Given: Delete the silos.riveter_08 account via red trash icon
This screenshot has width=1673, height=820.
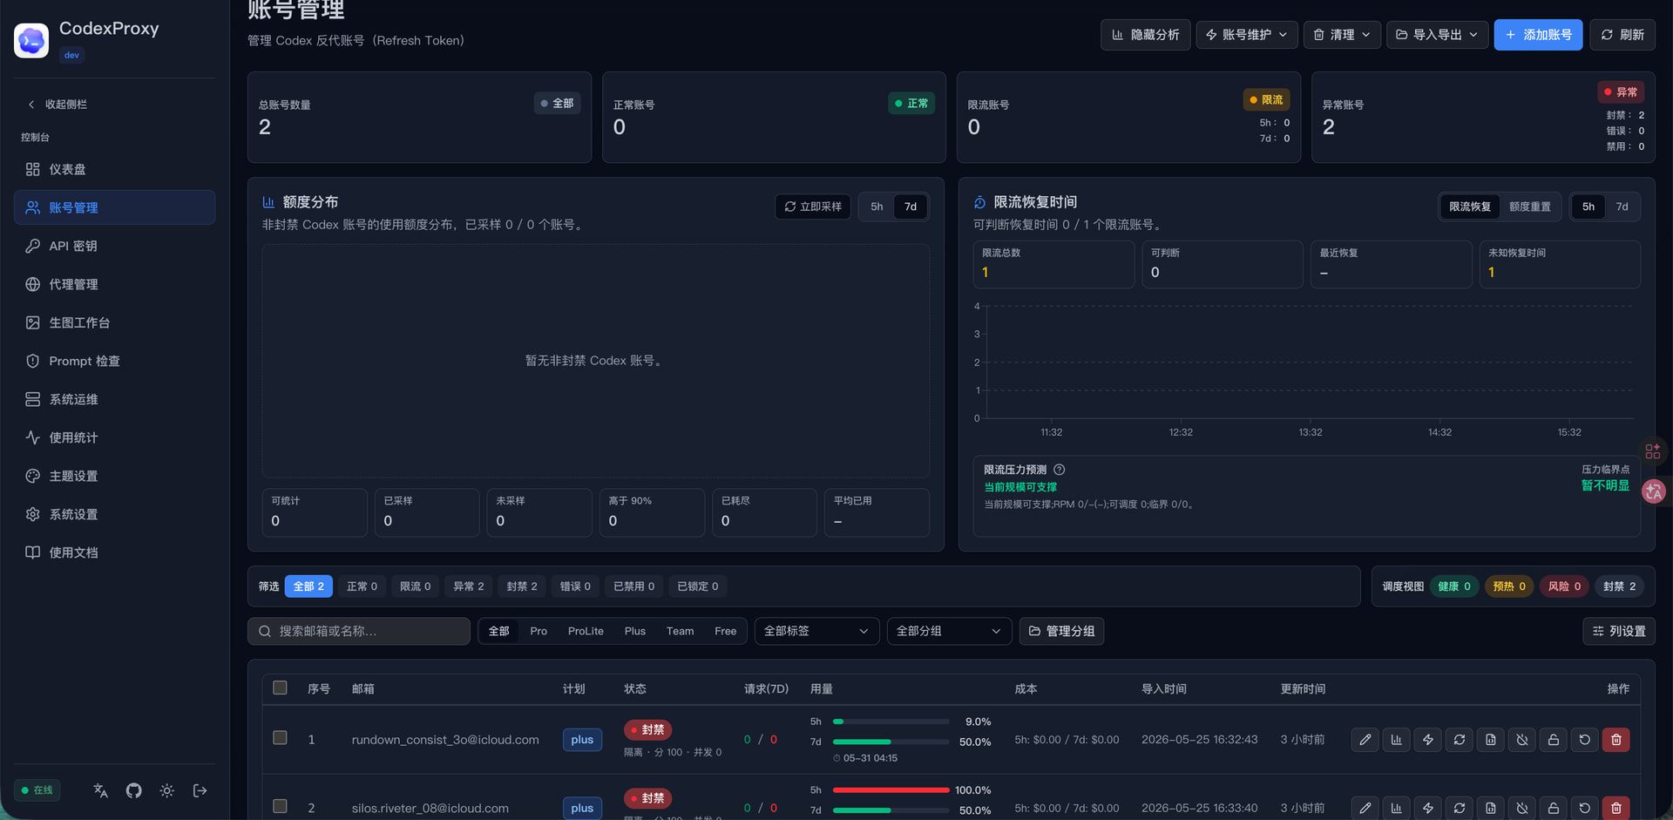Looking at the screenshot, I should 1616,808.
